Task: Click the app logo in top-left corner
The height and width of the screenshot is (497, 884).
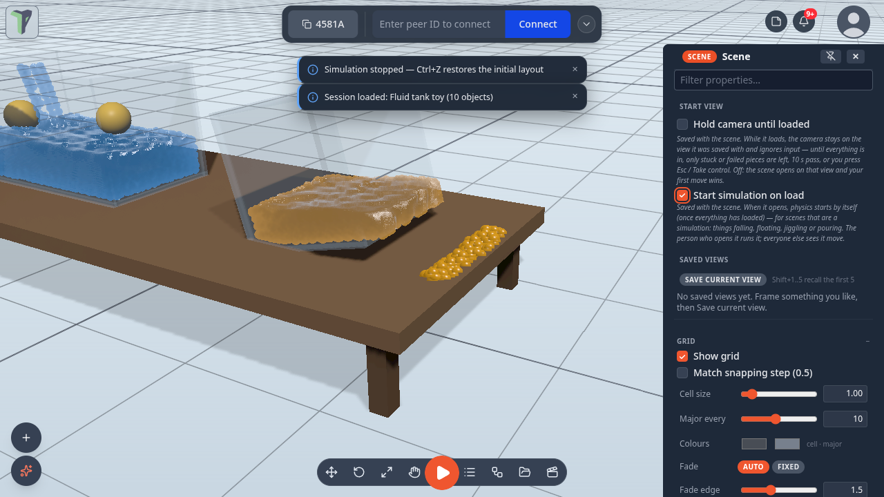Action: (22, 22)
